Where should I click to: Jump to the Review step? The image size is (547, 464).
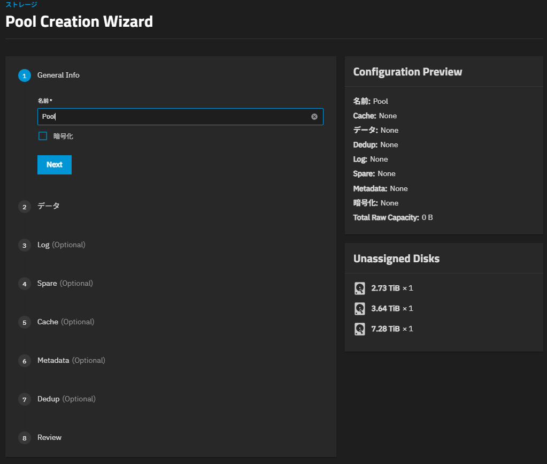point(49,437)
